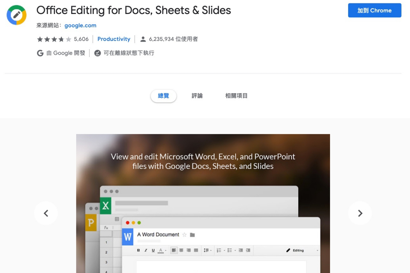Open the google.com source link
This screenshot has width=410, height=273.
[80, 25]
